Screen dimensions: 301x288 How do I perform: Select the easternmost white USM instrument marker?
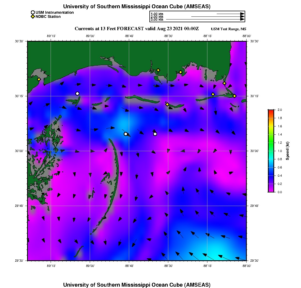[155, 134]
